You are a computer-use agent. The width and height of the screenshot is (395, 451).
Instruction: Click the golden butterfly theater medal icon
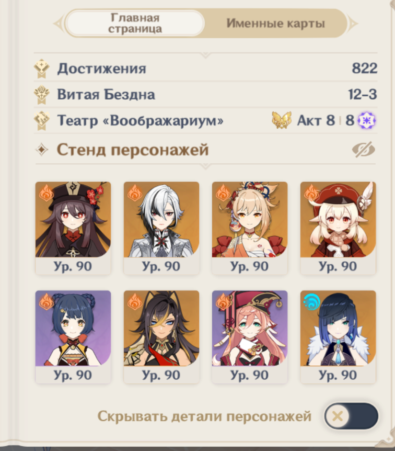coord(281,120)
